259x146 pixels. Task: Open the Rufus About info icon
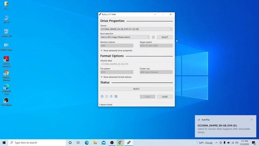coord(107,97)
